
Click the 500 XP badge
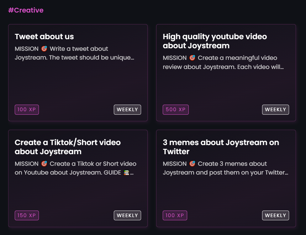coord(176,110)
